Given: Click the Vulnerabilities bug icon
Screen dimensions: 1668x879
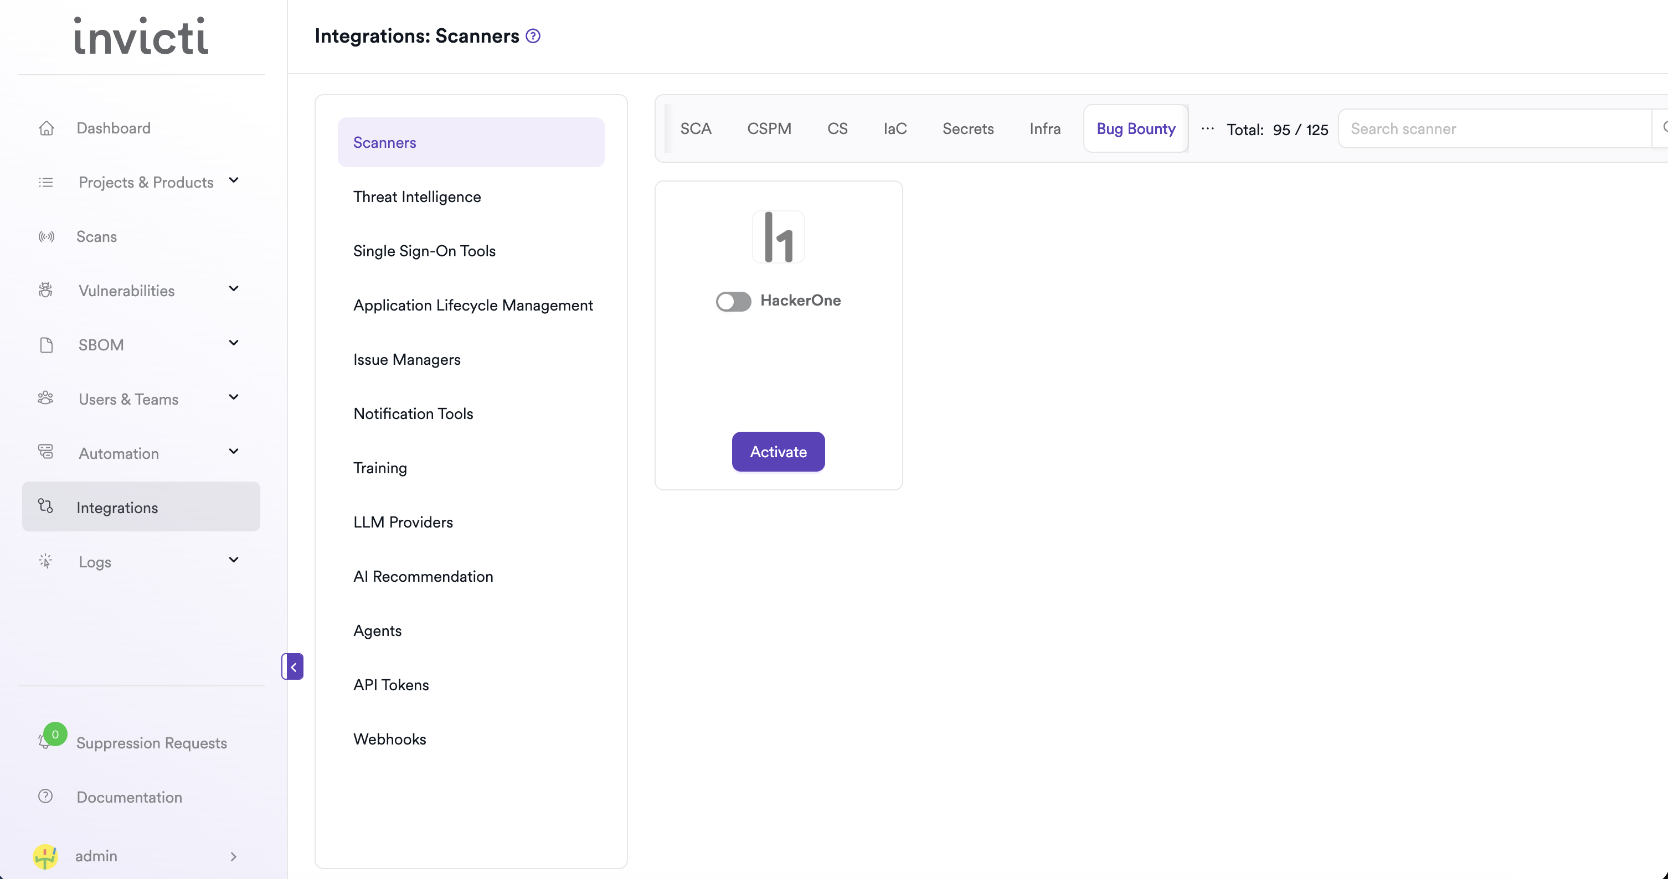Looking at the screenshot, I should coord(45,290).
